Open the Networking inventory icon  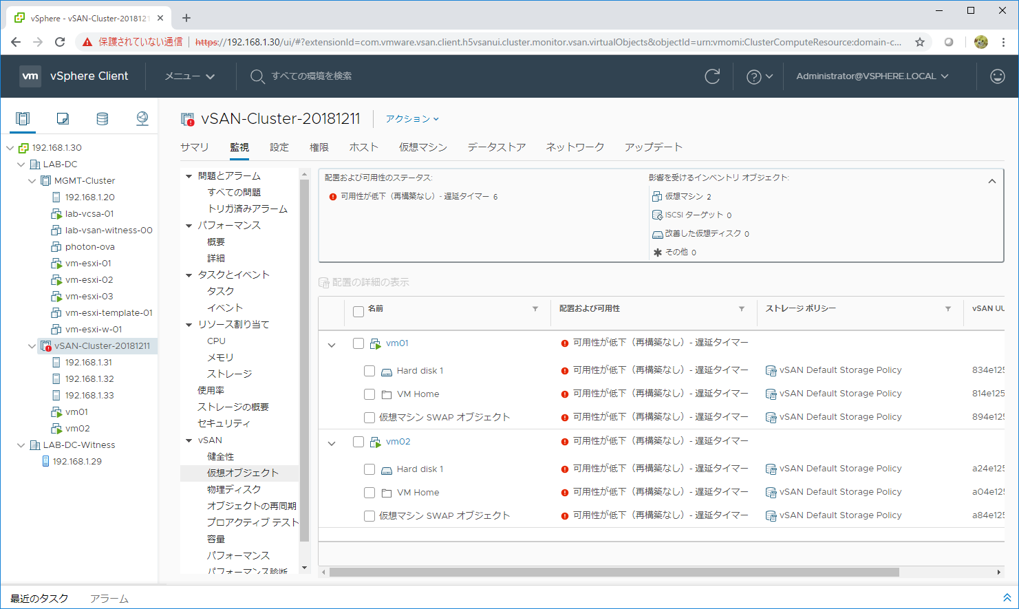click(x=142, y=118)
